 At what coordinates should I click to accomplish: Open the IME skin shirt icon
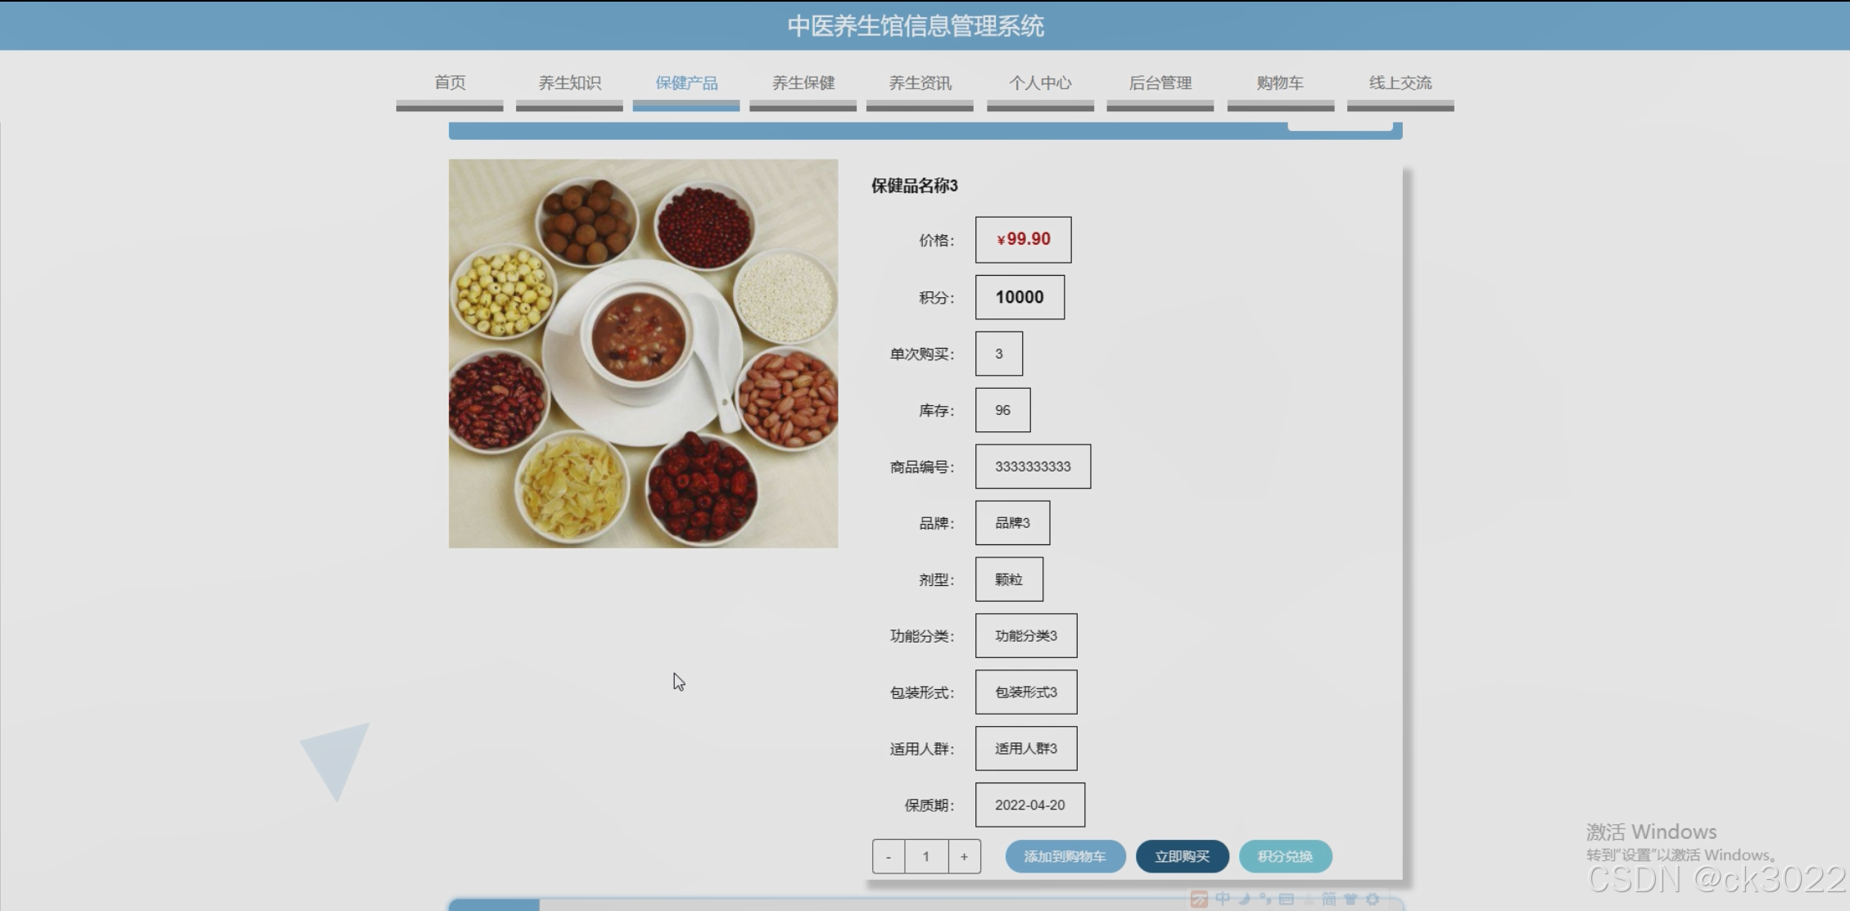[1350, 899]
